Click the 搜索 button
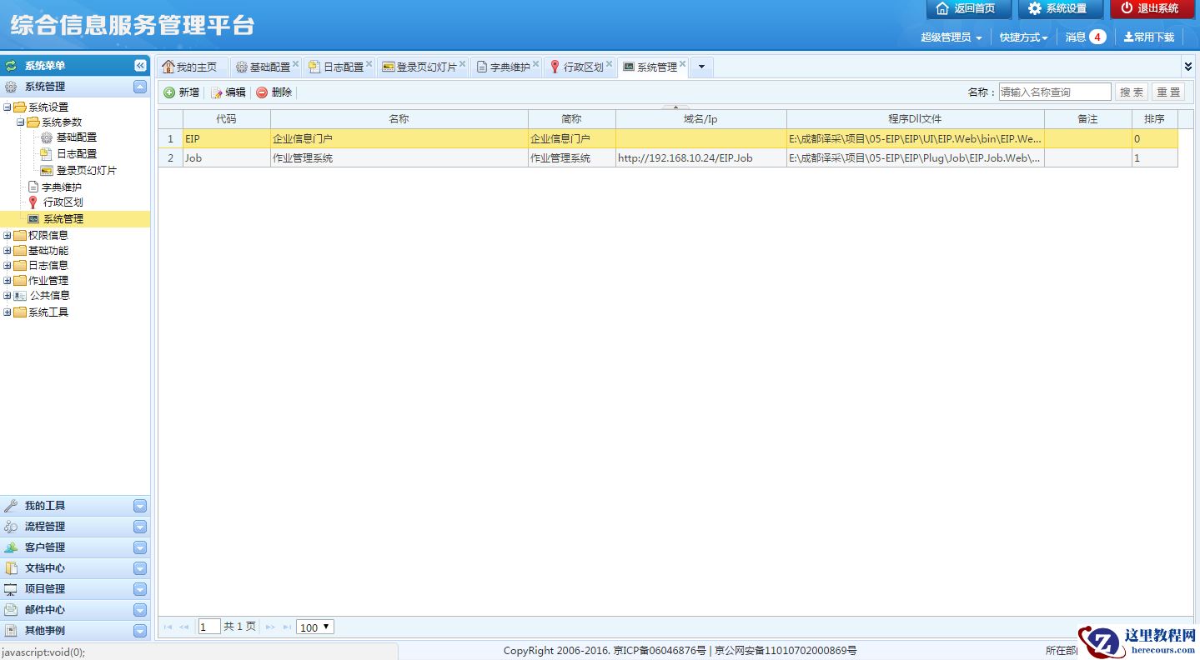This screenshot has width=1200, height=660. [1132, 92]
